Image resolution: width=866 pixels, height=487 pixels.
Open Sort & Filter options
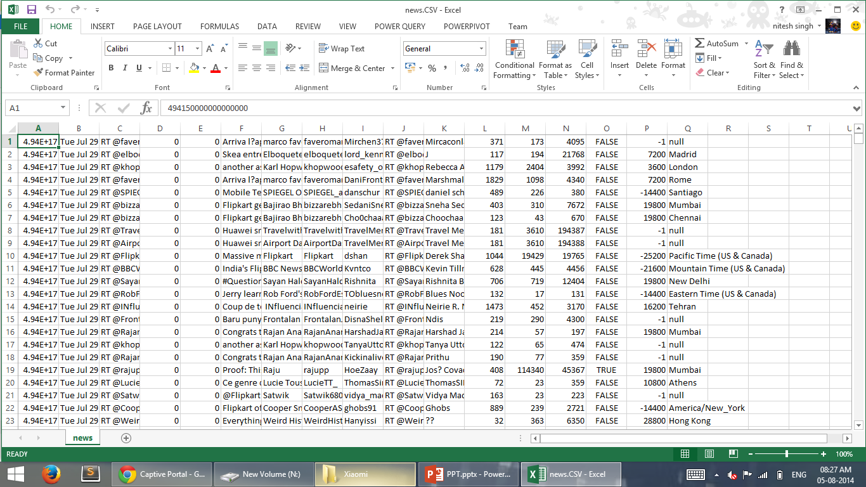pos(765,60)
